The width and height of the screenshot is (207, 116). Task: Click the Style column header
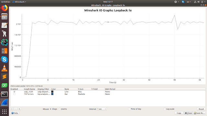pyautogui.click(x=71, y=89)
